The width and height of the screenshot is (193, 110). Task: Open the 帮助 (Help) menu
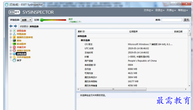point(183,10)
